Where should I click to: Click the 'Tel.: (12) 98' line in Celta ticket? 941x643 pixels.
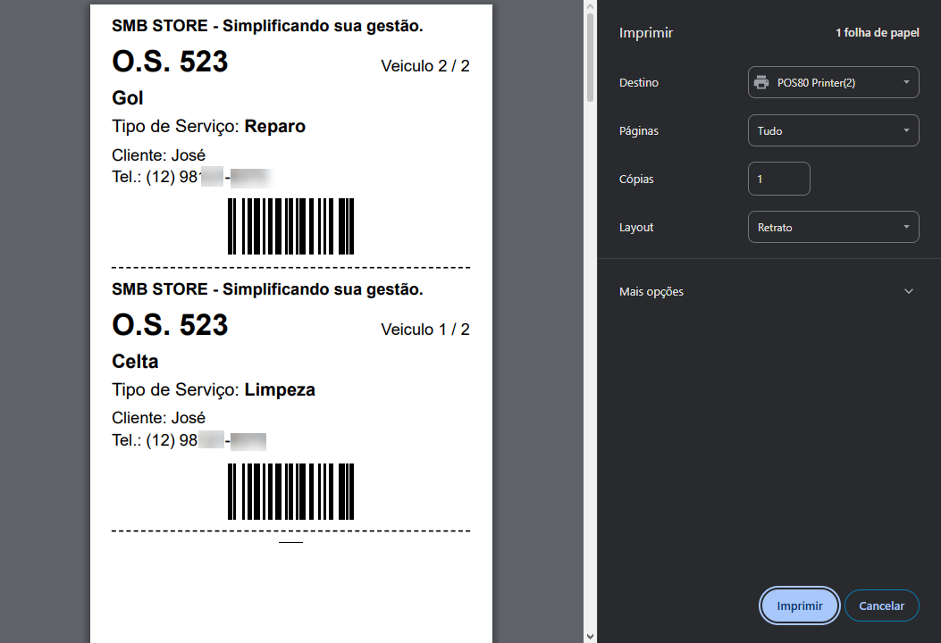(189, 440)
